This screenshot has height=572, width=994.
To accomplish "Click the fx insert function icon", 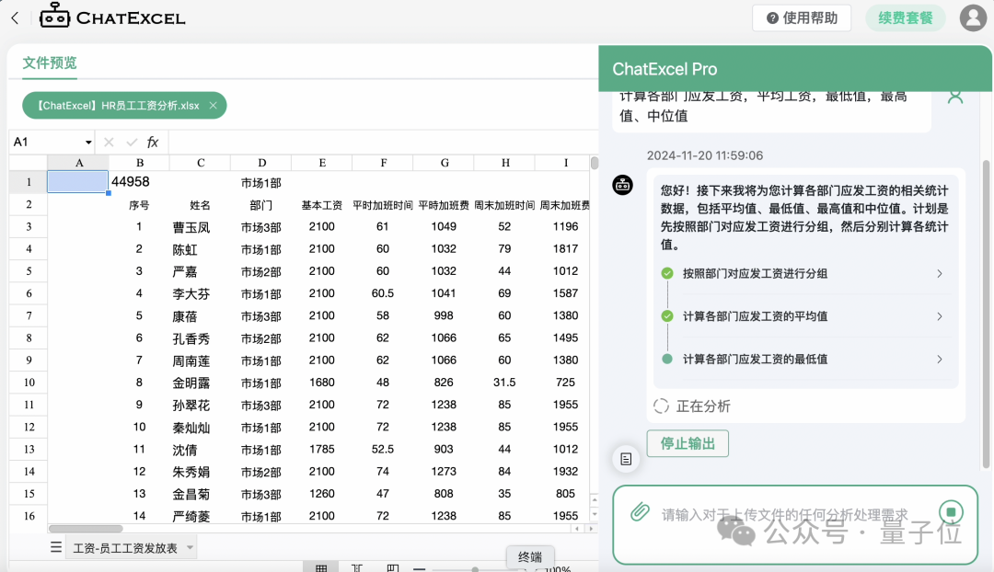I will point(153,142).
